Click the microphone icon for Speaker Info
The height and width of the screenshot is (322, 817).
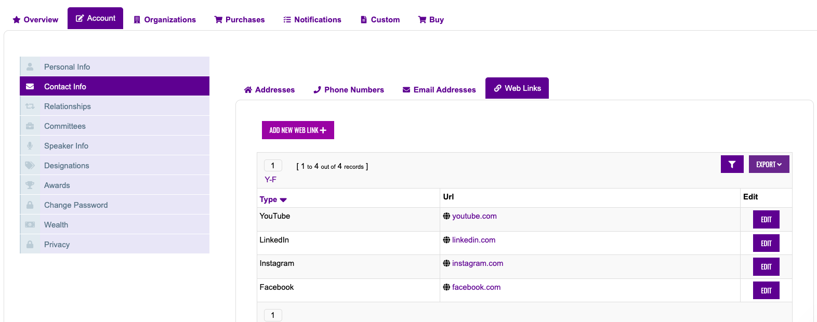point(30,146)
